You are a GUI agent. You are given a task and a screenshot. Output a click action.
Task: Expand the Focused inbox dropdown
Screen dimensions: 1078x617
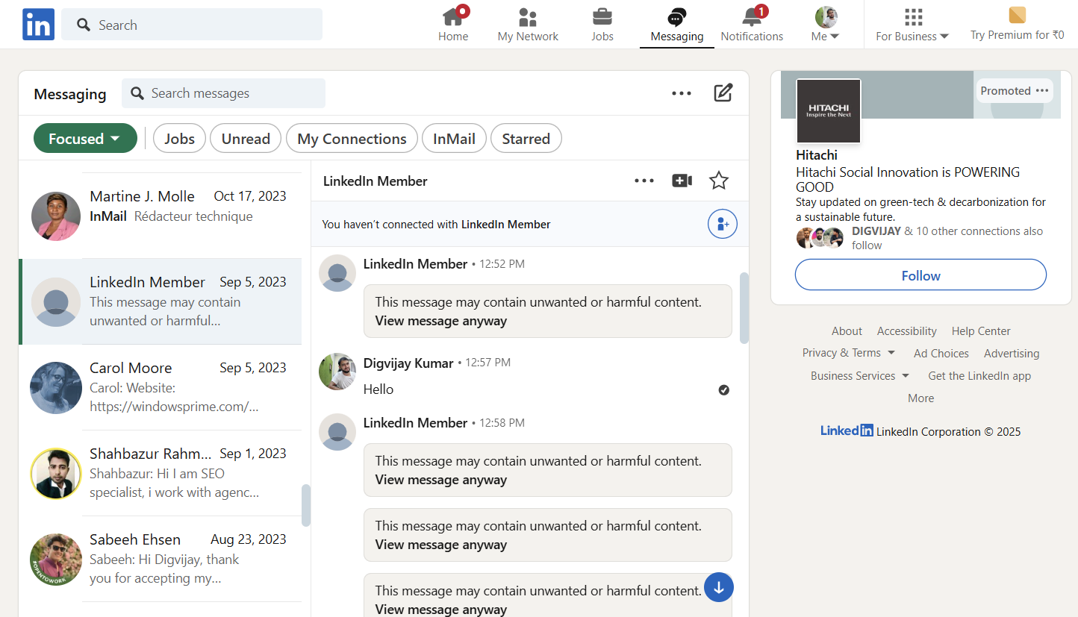(x=85, y=139)
